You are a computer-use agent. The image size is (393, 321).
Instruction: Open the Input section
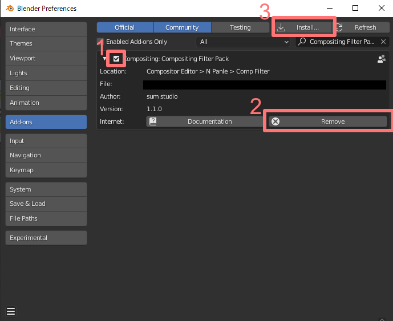(x=46, y=141)
